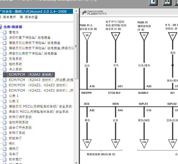The width and height of the screenshot is (178, 164).
Task: Open ECM/PCM (R20A3 发动机),燃油泵 diagram
Action: click(x=41, y=80)
